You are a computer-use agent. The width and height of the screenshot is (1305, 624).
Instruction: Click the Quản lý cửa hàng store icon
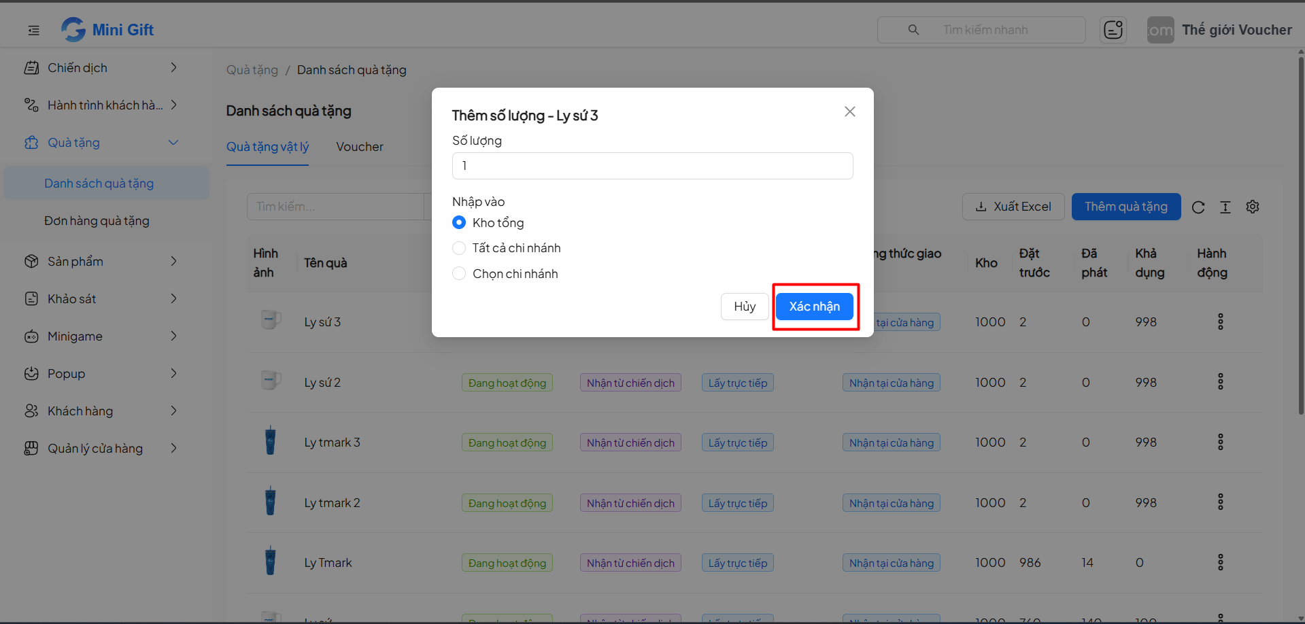[31, 448]
